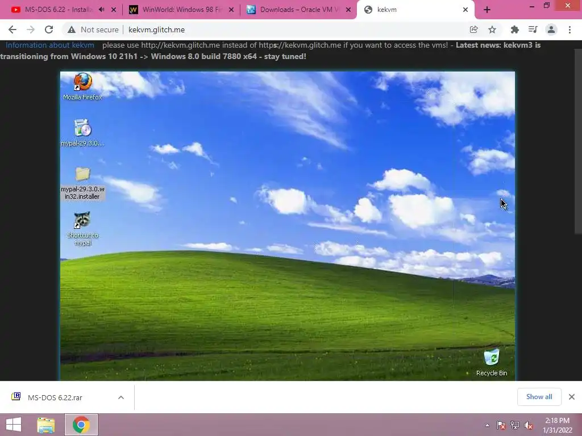This screenshot has height=436, width=582.
Task: Open Information about kekvm link
Action: tap(50, 45)
